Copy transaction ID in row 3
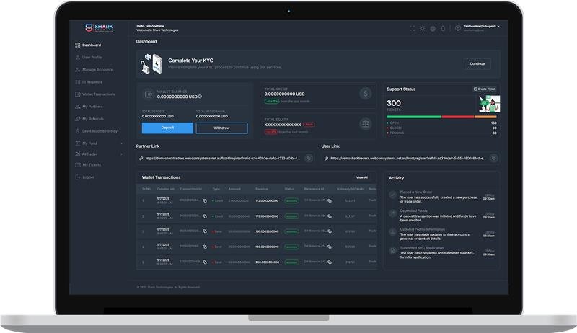 205,231
